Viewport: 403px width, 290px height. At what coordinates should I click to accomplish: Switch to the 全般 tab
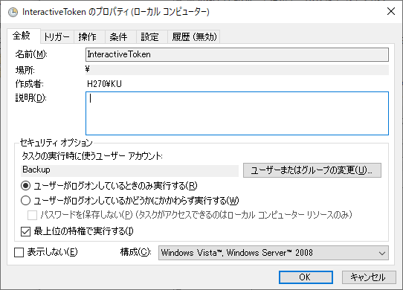(x=23, y=36)
